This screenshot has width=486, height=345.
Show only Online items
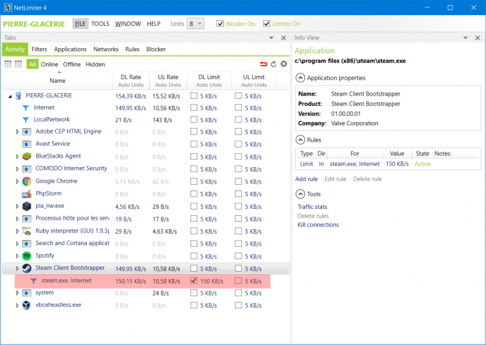click(49, 65)
